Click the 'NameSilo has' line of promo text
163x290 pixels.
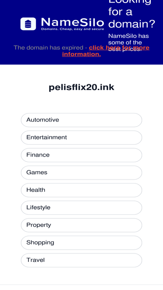[128, 36]
